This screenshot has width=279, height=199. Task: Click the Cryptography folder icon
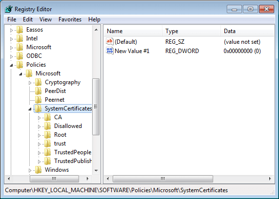(38, 82)
